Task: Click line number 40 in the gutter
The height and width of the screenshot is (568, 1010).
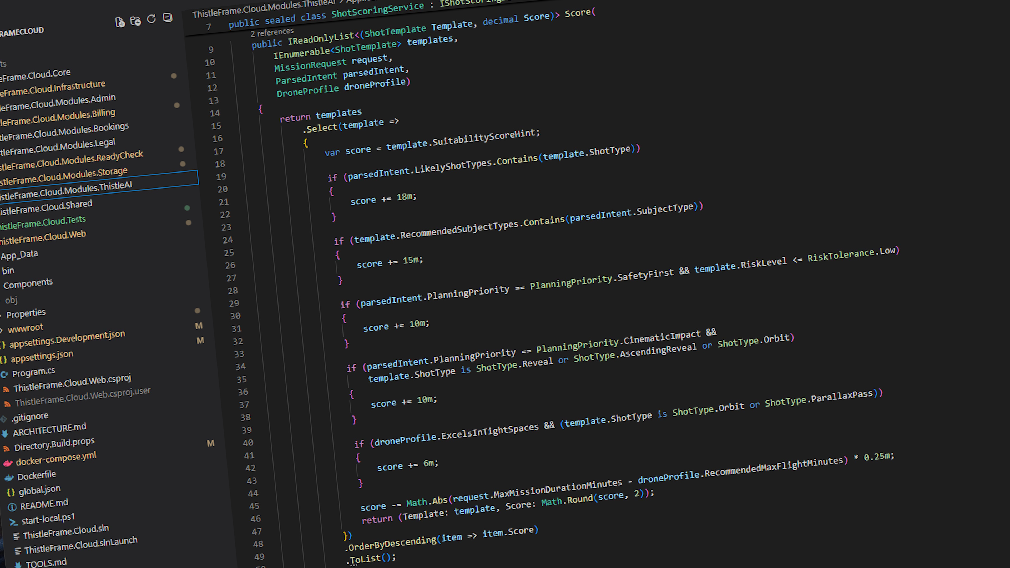Action: tap(248, 443)
